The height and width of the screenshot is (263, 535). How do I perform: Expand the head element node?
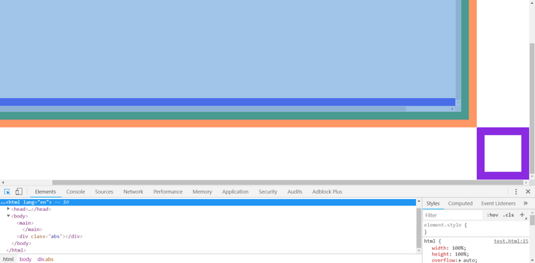[9, 209]
